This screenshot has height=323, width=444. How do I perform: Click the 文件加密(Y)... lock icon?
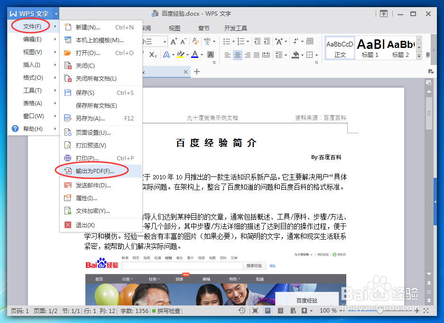(68, 211)
